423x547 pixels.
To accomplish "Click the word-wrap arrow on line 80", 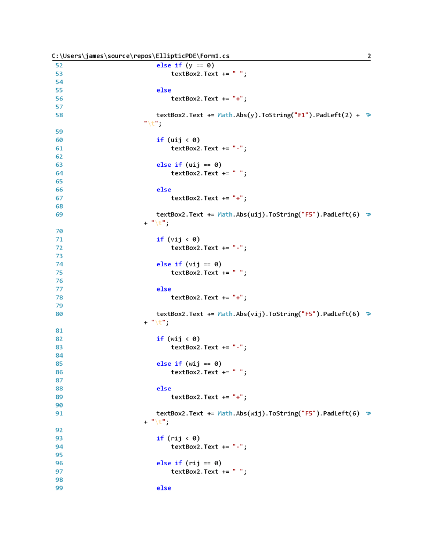I will [x=368, y=314].
